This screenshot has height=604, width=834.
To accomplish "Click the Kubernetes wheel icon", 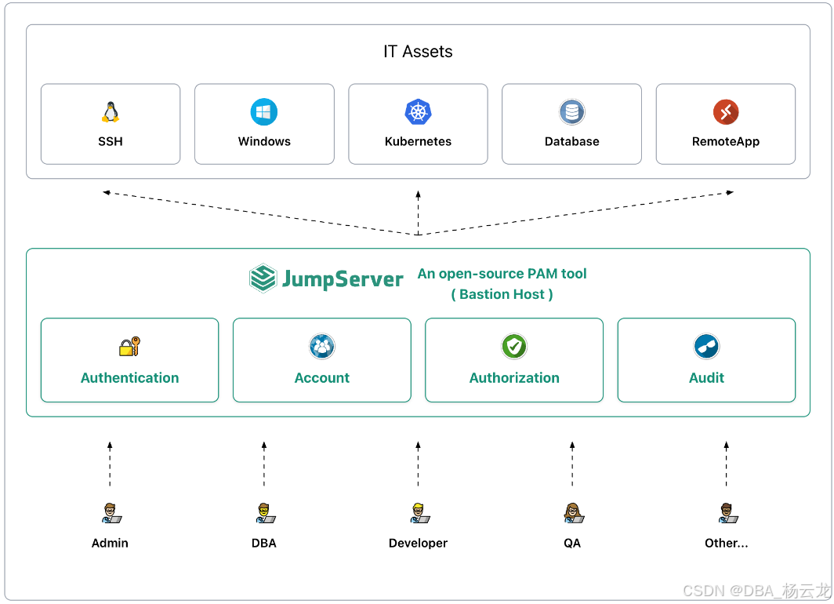I will point(418,111).
